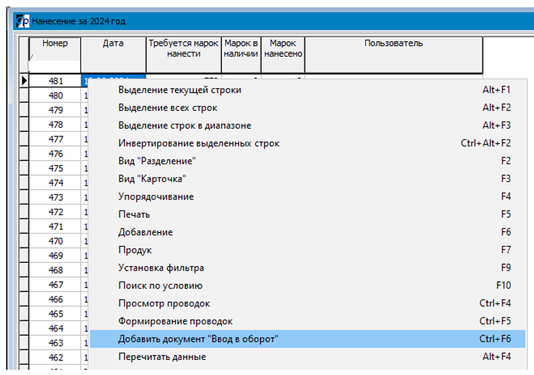Sort by the 'Номер' column header

[x=55, y=44]
